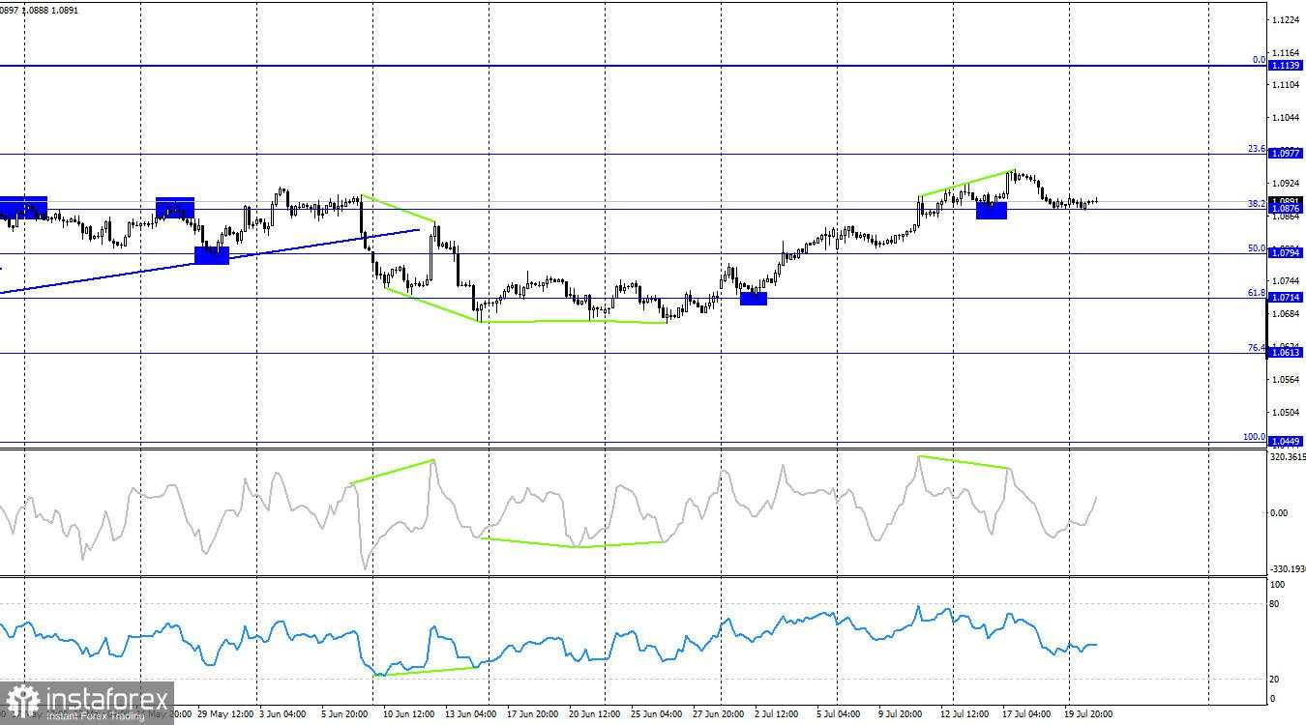Click the 320.3615 oscillator scale value
Viewport: 1306px width, 725px height.
point(1286,457)
